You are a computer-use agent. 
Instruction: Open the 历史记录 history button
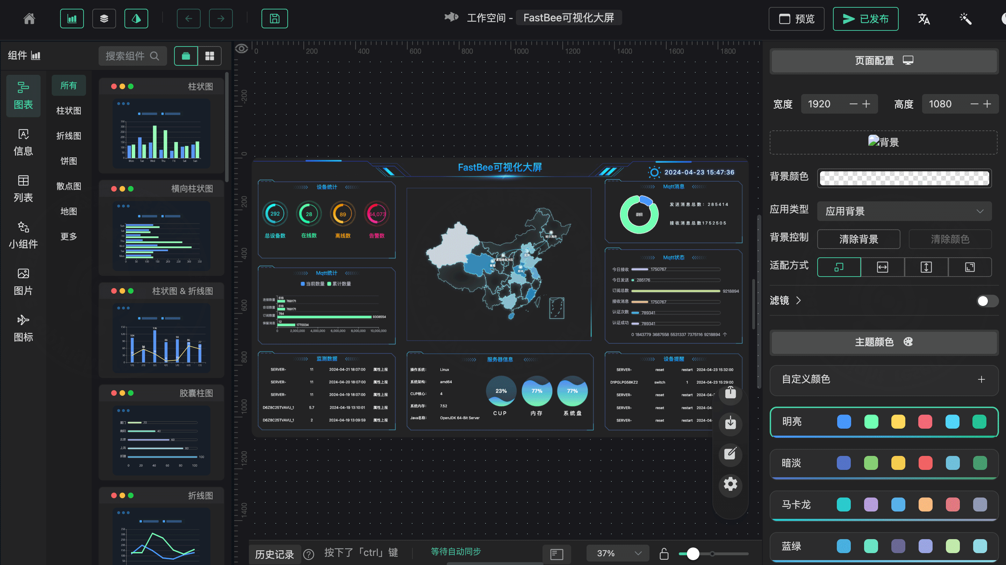(274, 554)
